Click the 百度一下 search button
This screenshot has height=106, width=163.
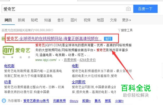tap(145, 9)
